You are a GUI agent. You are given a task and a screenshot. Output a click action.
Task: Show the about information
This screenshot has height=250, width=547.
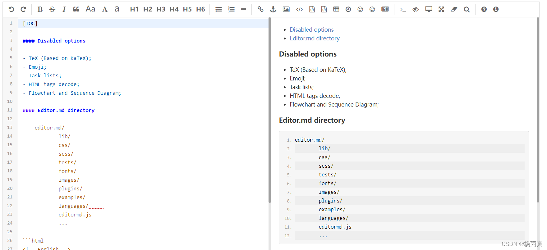coord(496,9)
